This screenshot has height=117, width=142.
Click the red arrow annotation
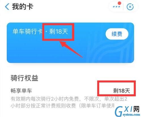(x=71, y=49)
